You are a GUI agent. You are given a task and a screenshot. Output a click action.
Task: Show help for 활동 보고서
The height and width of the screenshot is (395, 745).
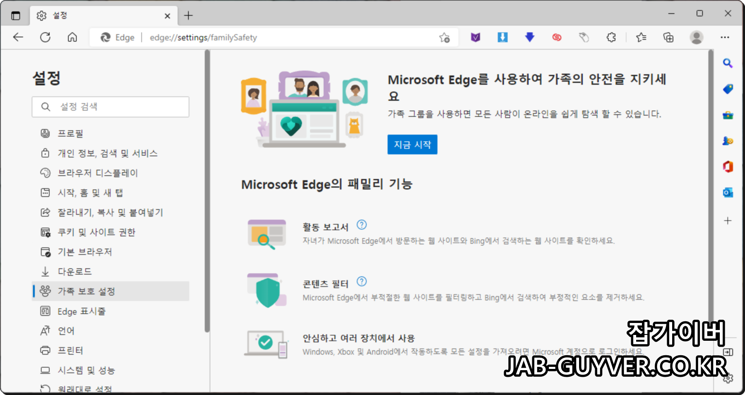click(x=362, y=225)
